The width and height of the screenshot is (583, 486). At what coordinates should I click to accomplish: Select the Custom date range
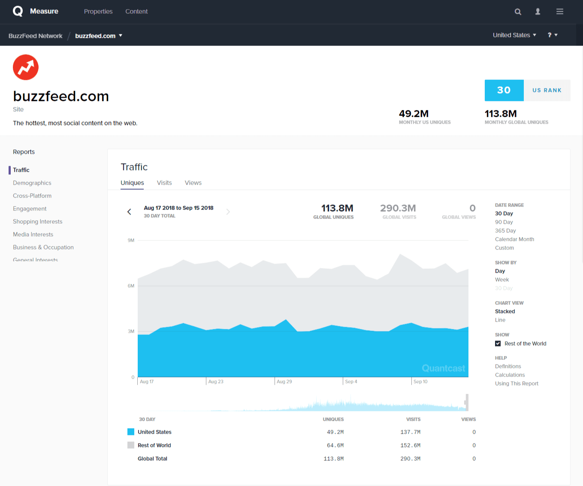tap(504, 248)
